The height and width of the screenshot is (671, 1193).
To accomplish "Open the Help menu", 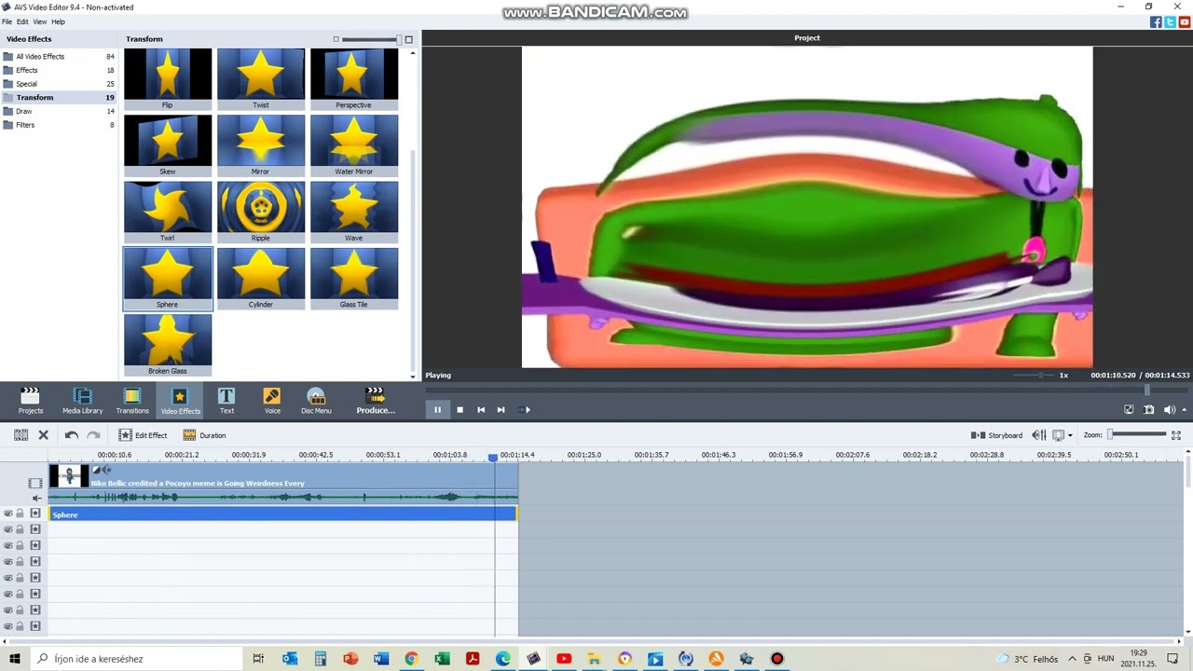I will [x=58, y=21].
